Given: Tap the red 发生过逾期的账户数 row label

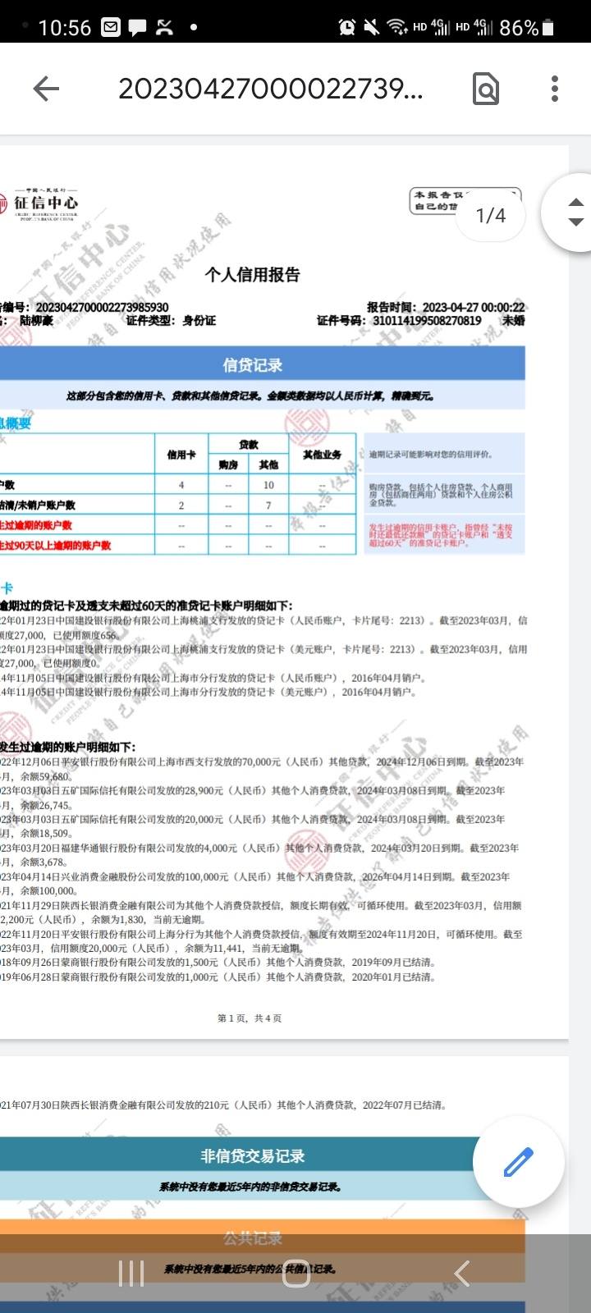Looking at the screenshot, I should point(36,525).
